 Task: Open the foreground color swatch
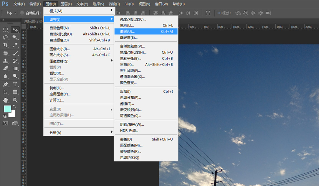pos(7,109)
